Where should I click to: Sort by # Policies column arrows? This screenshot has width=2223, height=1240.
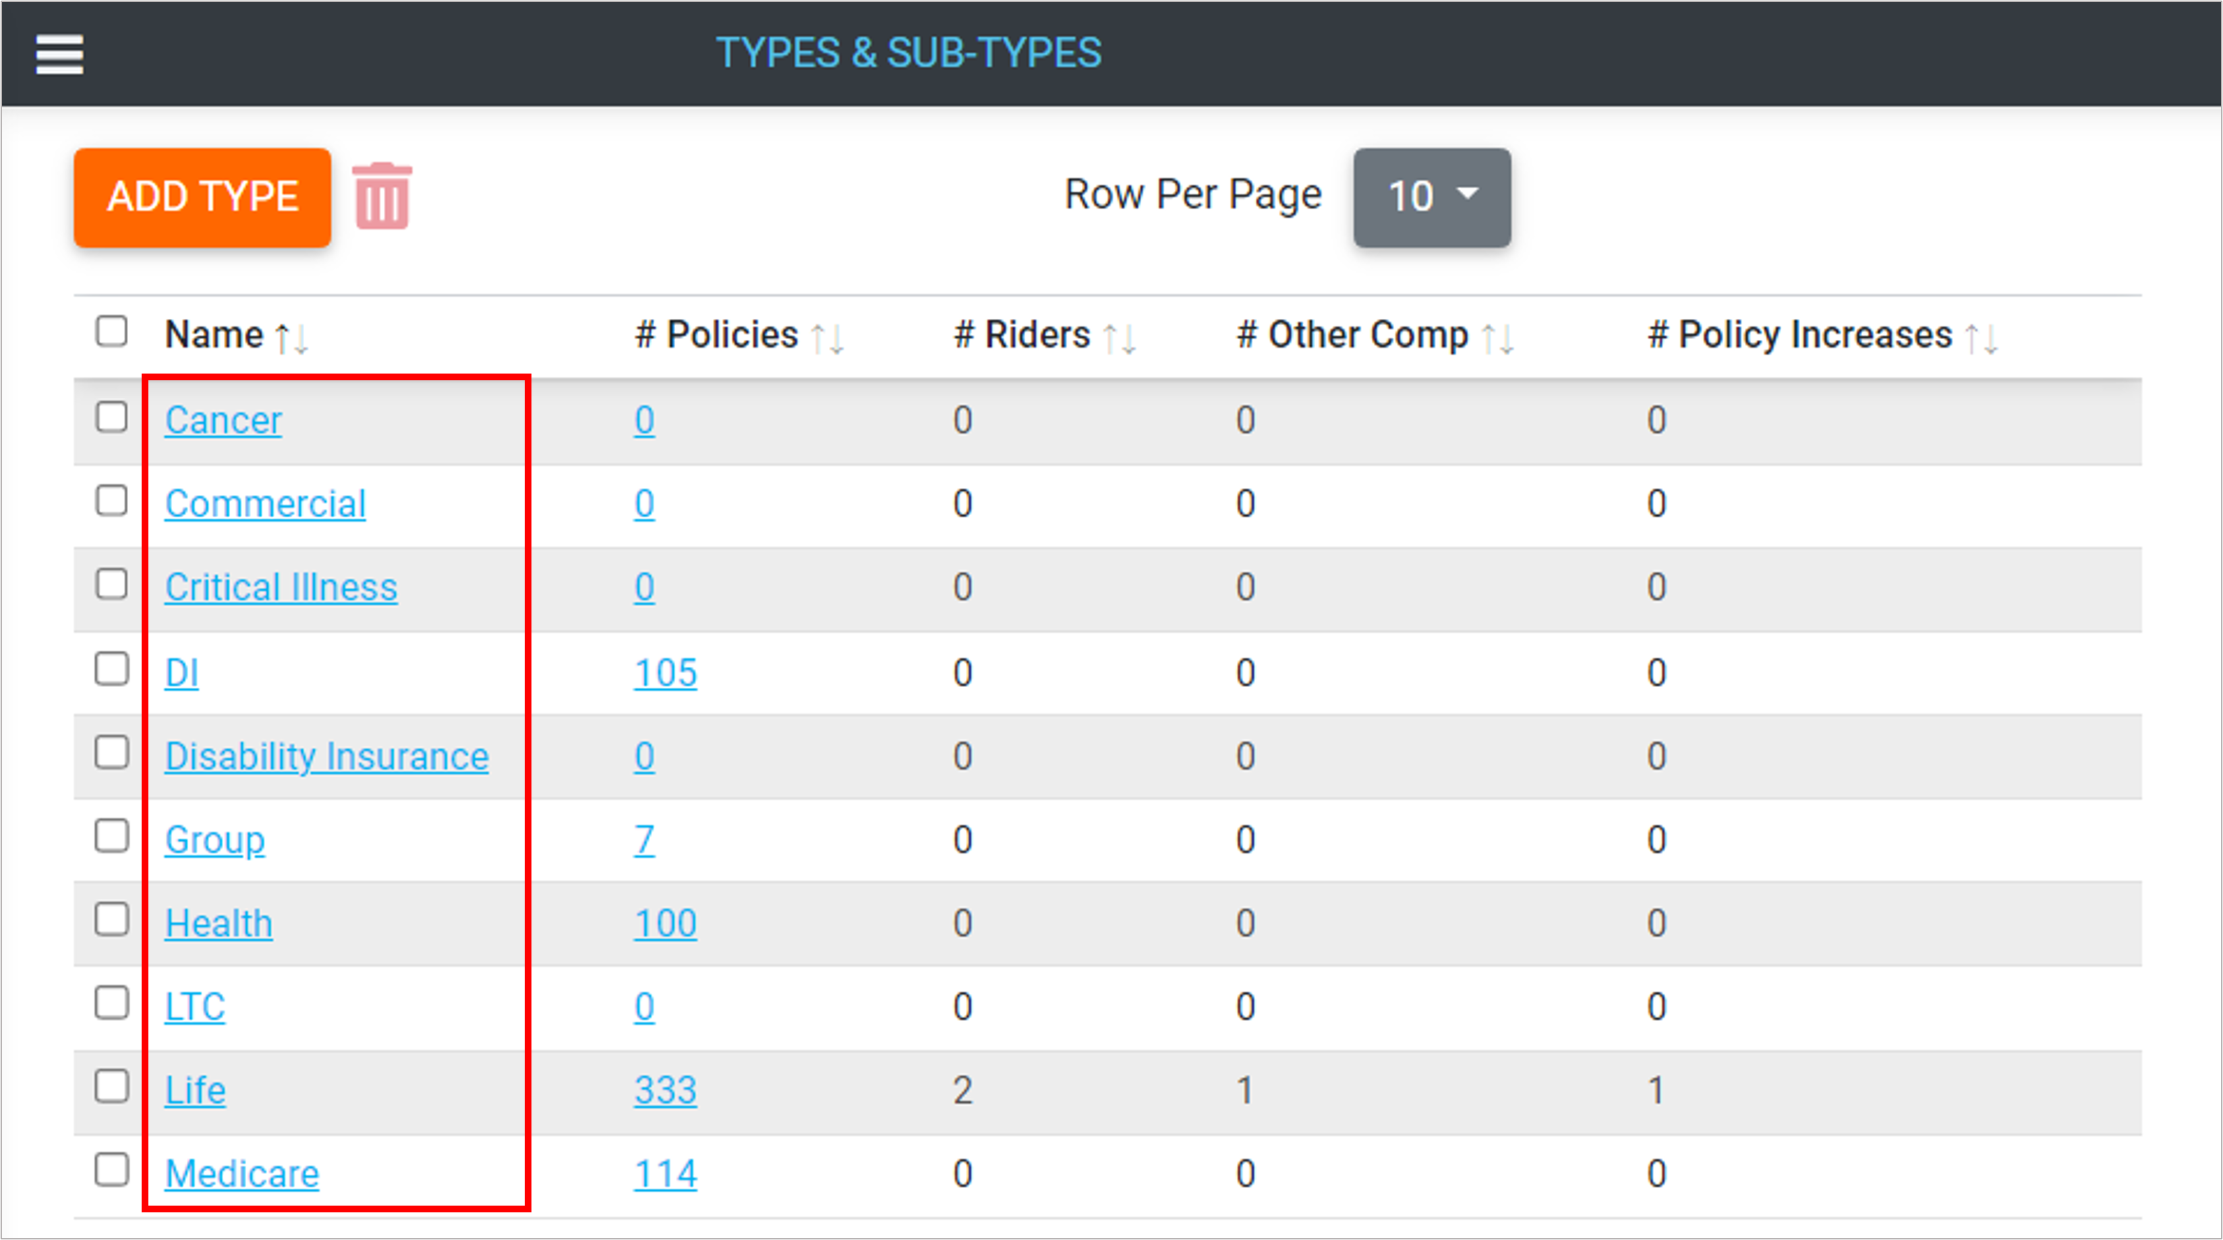click(x=828, y=337)
